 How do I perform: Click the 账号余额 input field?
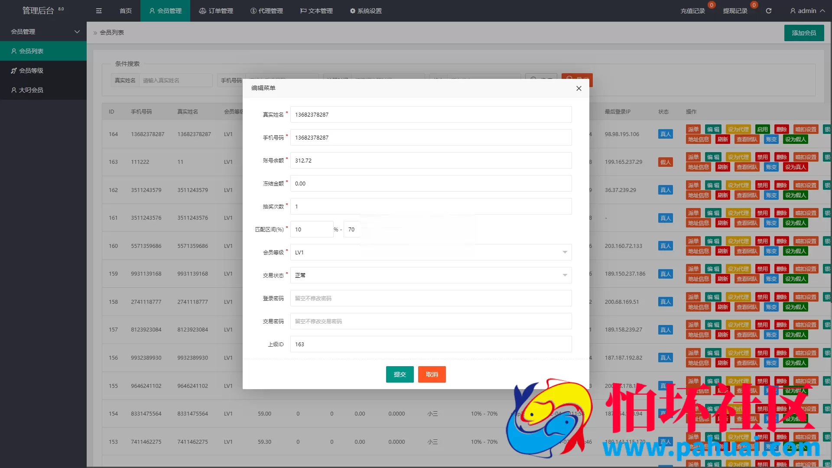click(431, 160)
